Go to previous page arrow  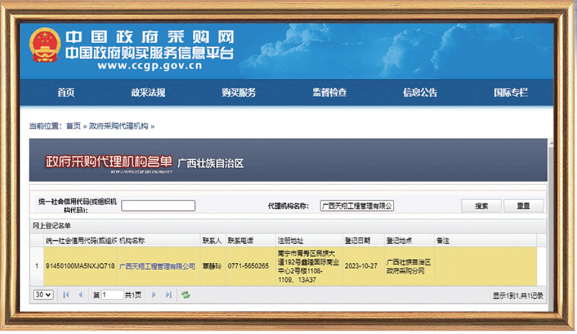(80, 295)
